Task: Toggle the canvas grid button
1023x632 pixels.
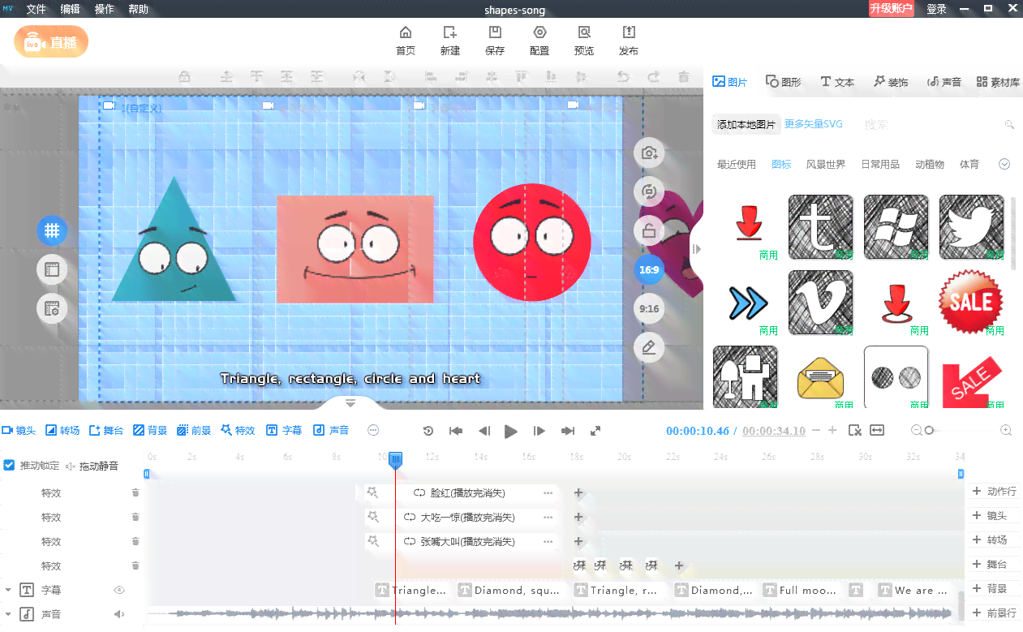Action: [x=52, y=230]
